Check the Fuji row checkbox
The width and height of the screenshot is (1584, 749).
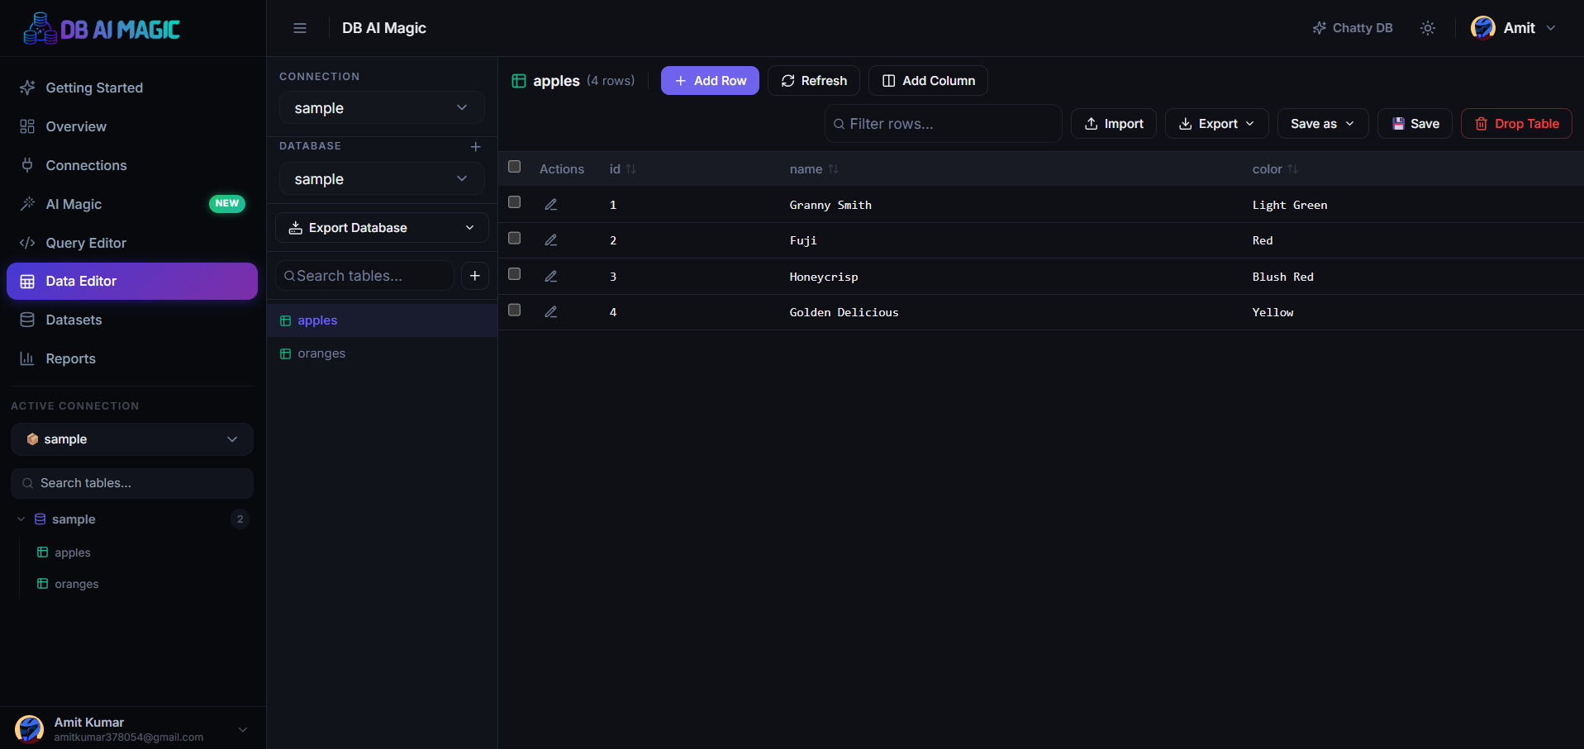tap(514, 238)
